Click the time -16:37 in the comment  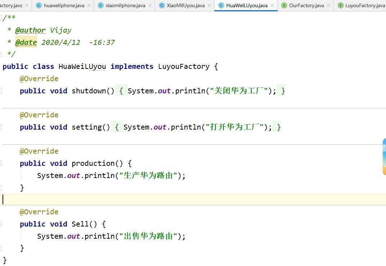coord(102,42)
